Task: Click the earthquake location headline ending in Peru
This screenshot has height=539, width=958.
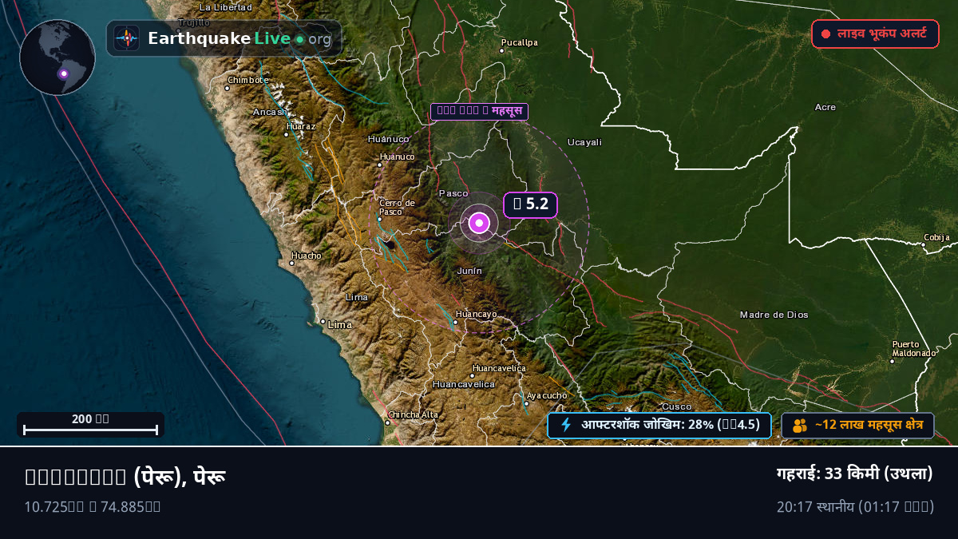Action: 125,477
